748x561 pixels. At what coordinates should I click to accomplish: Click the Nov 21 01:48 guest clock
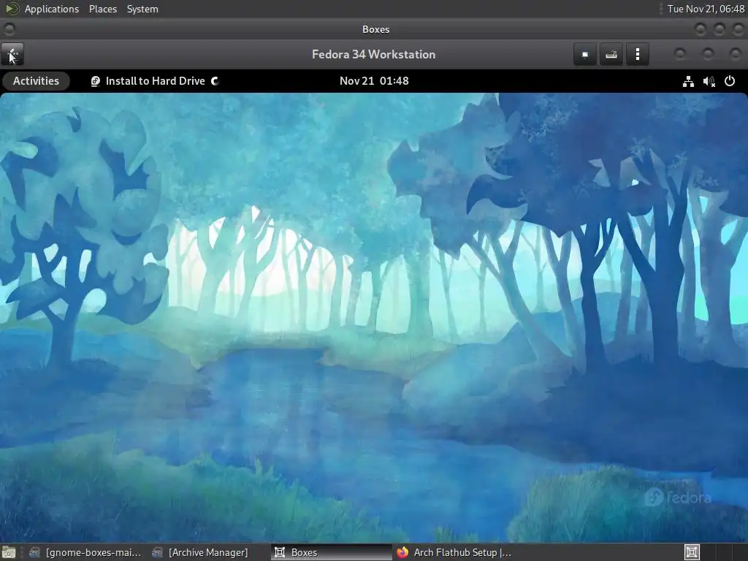(374, 81)
